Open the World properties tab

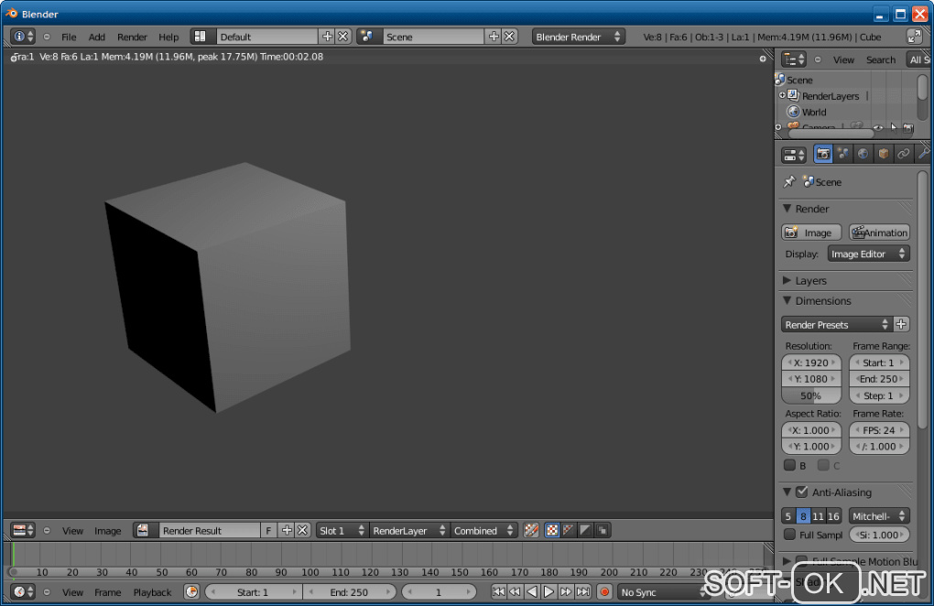(x=863, y=154)
